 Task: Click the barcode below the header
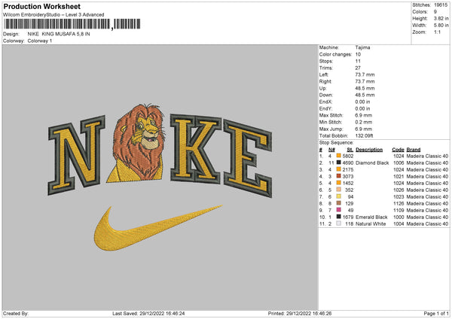coord(72,24)
